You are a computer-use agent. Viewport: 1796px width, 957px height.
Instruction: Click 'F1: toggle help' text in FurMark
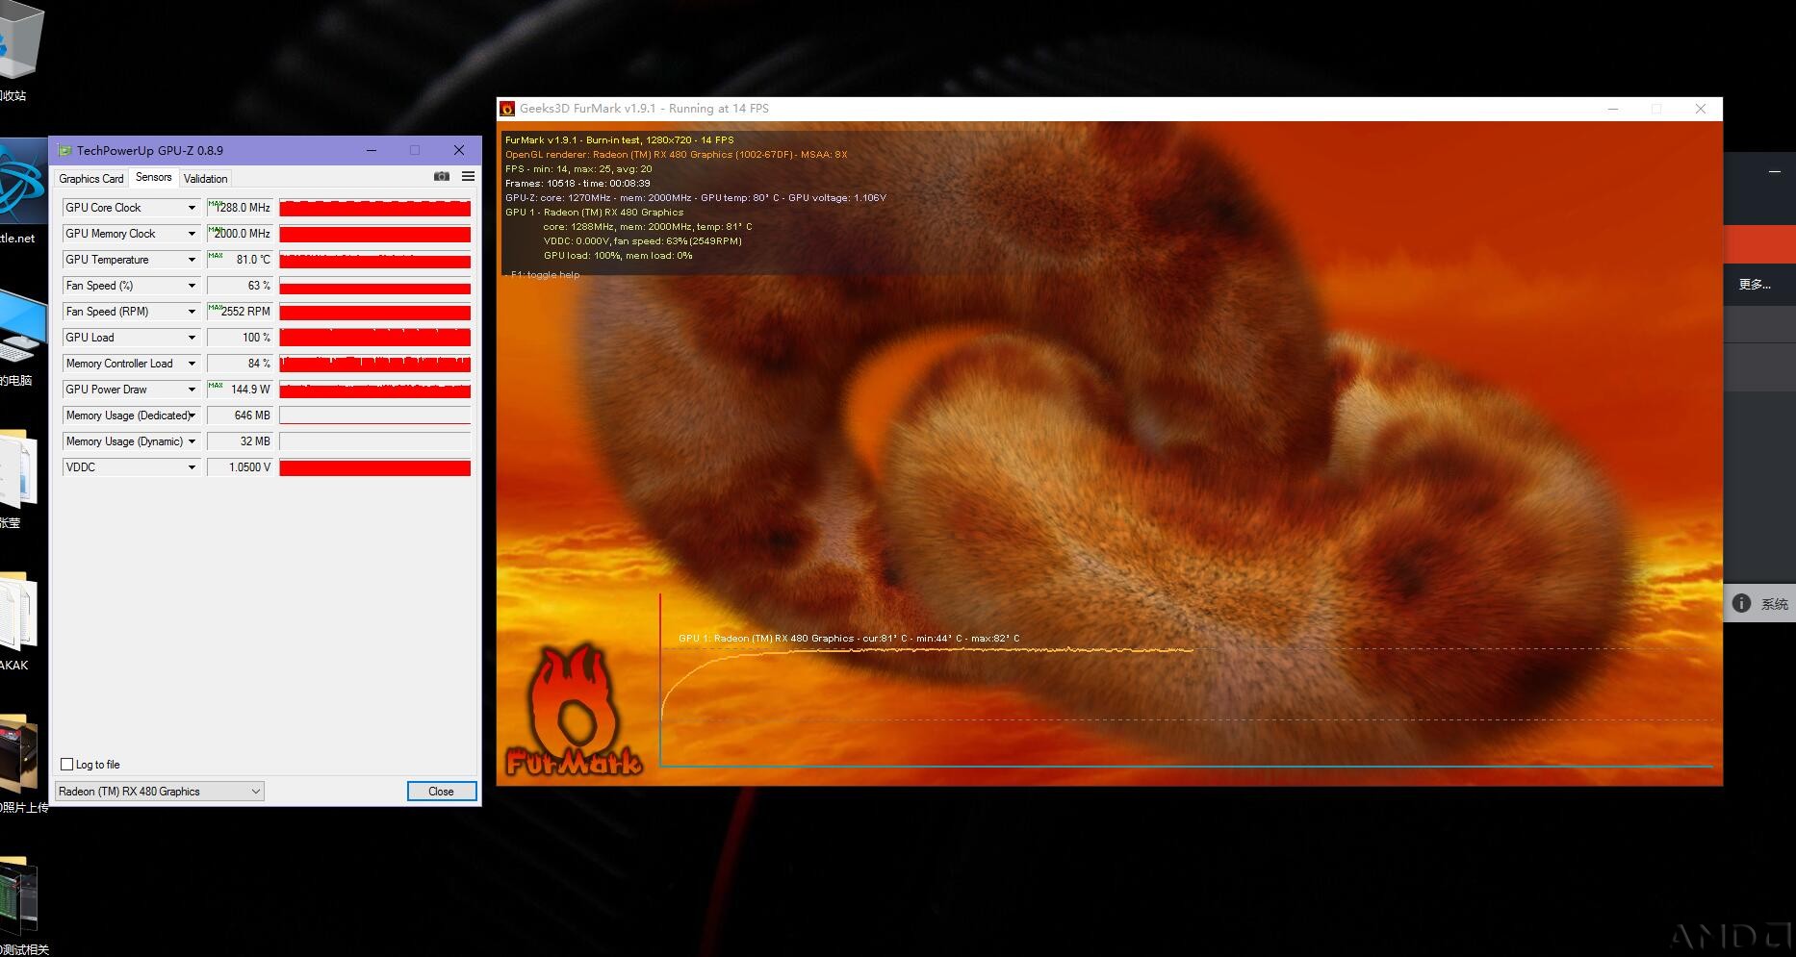click(x=545, y=275)
